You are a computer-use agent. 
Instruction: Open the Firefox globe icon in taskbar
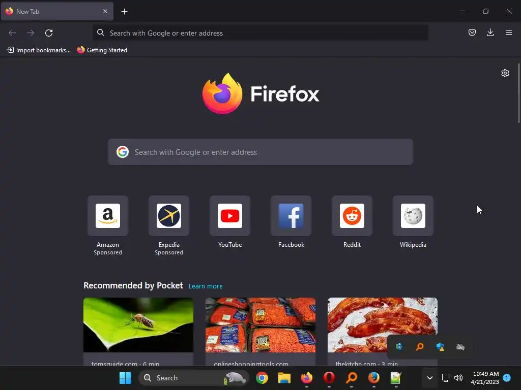(374, 378)
